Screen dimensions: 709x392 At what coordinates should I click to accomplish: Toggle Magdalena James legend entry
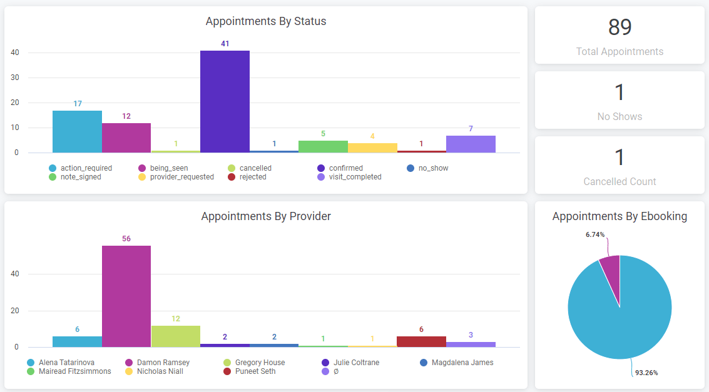(462, 363)
